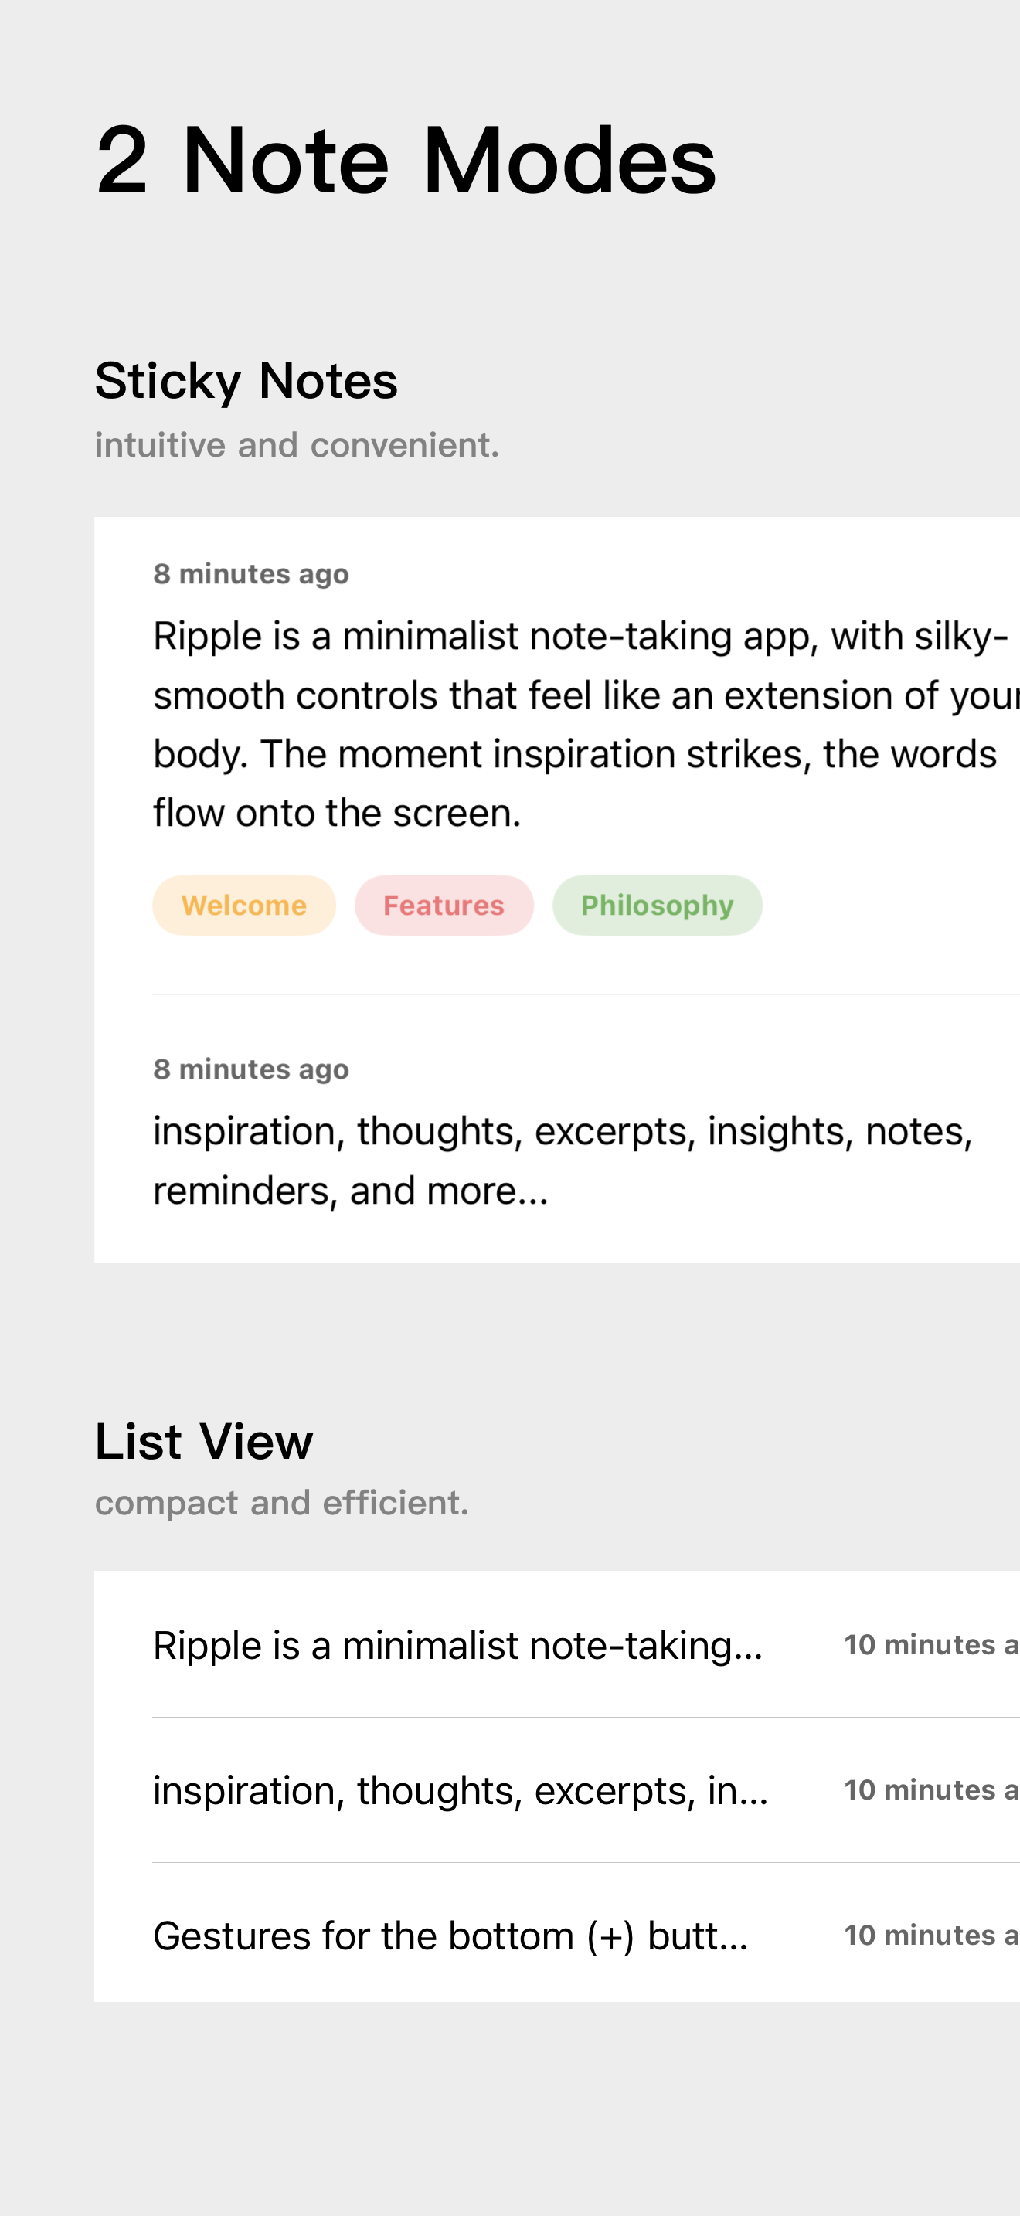Click '8 minutes ago' on second sticky note

click(251, 1069)
